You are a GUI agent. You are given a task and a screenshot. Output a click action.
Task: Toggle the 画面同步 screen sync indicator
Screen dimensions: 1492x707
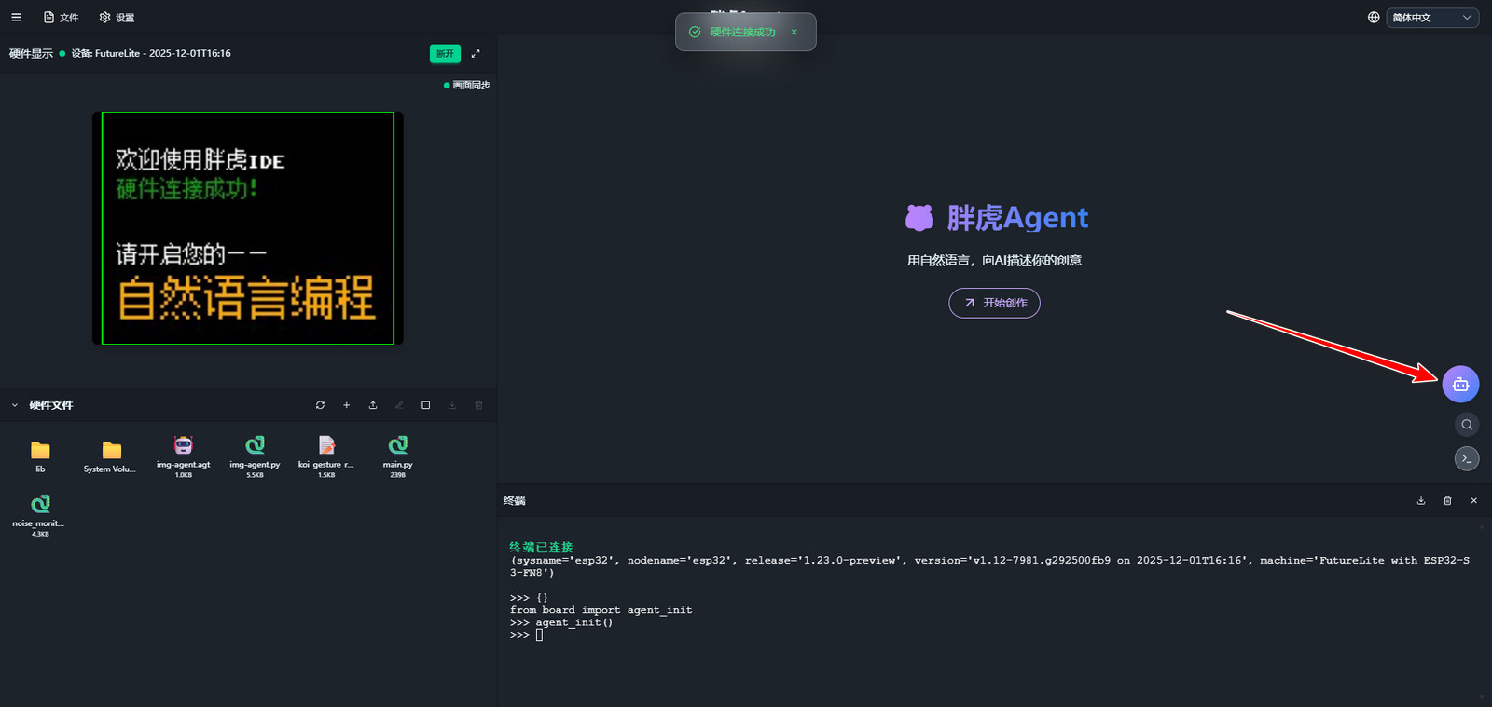pyautogui.click(x=467, y=85)
